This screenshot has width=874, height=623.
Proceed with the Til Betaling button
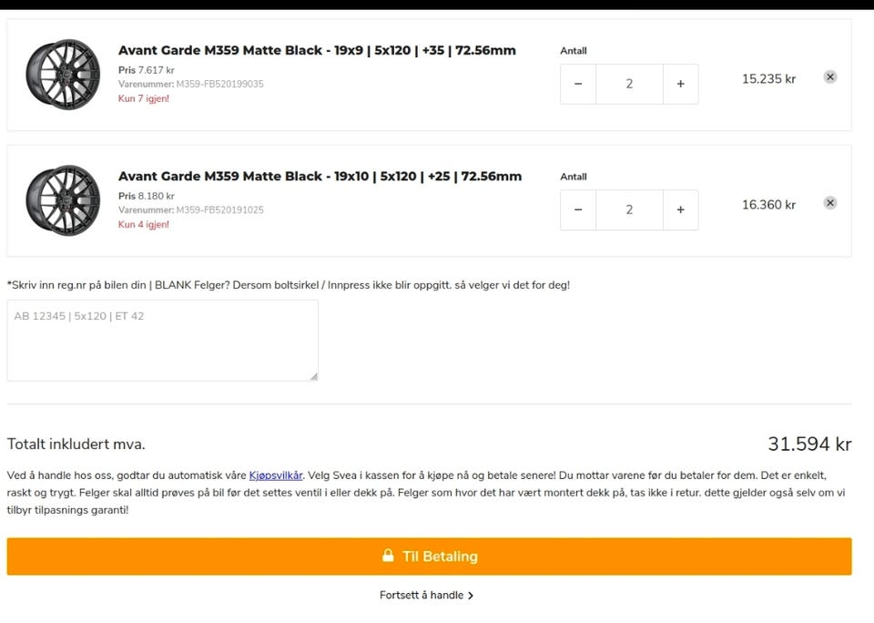click(x=429, y=557)
